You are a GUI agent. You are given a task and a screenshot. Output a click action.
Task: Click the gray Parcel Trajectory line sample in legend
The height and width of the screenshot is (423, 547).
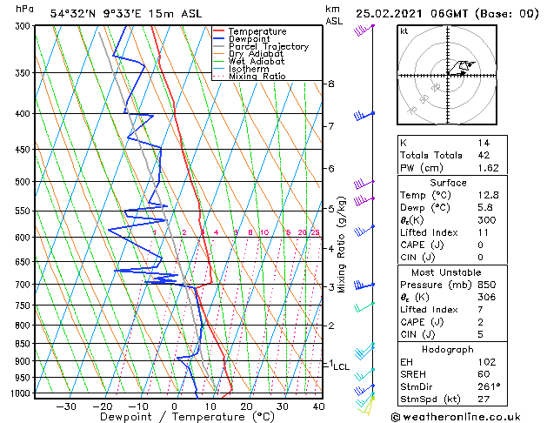[219, 46]
